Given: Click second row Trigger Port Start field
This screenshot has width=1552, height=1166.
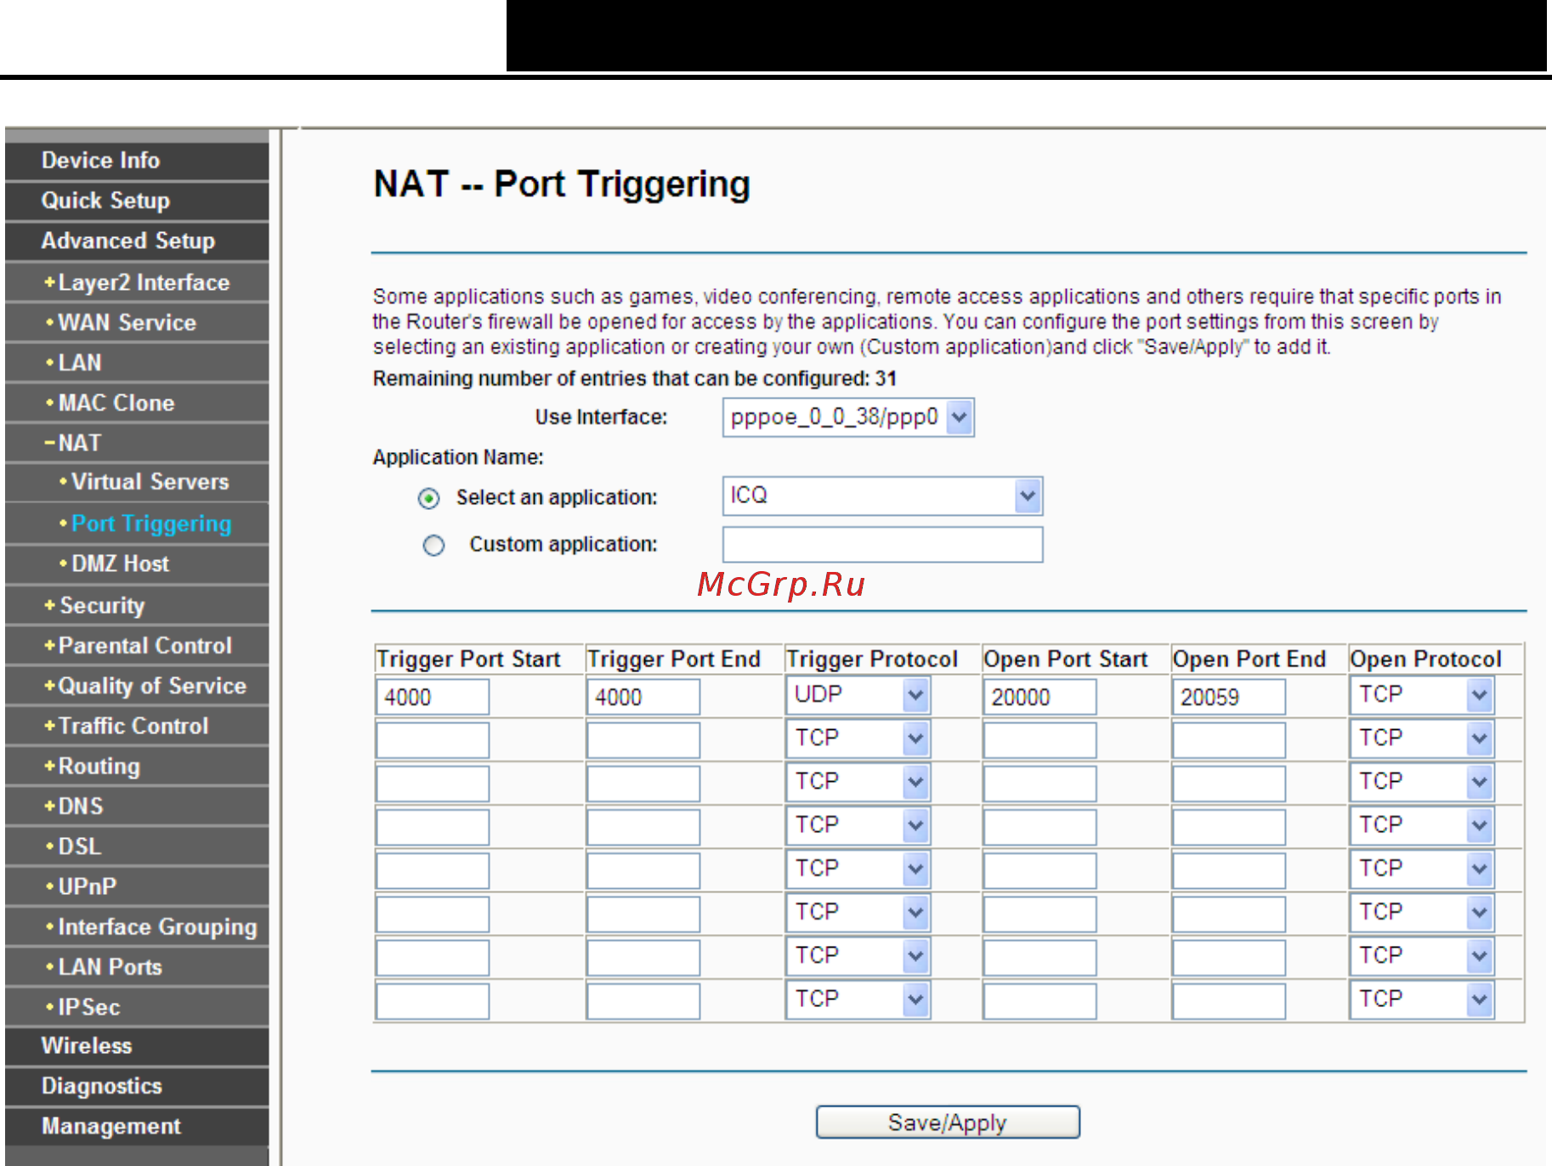Looking at the screenshot, I should pos(433,740).
